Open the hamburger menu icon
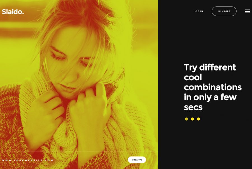 [x=247, y=11]
